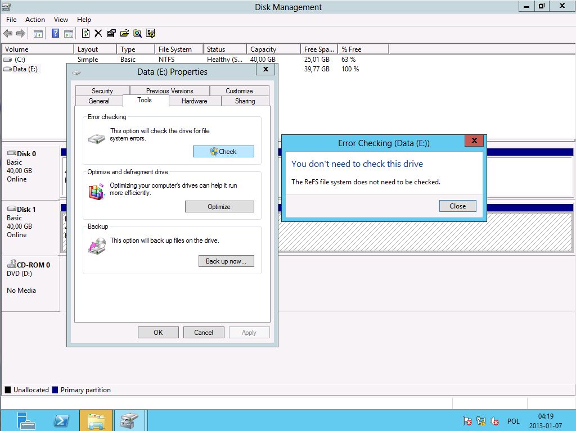Image resolution: width=576 pixels, height=431 pixels.
Task: Click the Settings view toolbar icon
Action: tap(151, 33)
